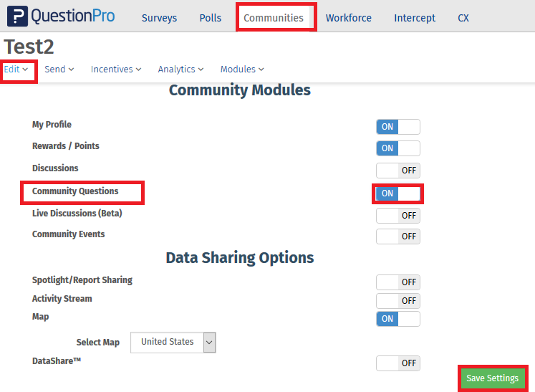
Task: Click the QuestionPro logo icon
Action: coord(17,16)
